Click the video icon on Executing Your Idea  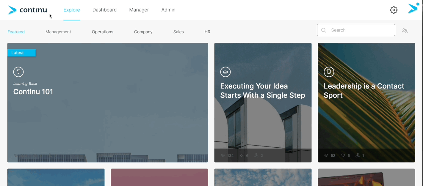tap(225, 72)
